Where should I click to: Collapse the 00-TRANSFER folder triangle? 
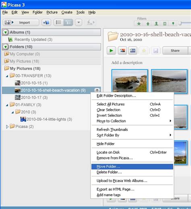tap(7, 76)
